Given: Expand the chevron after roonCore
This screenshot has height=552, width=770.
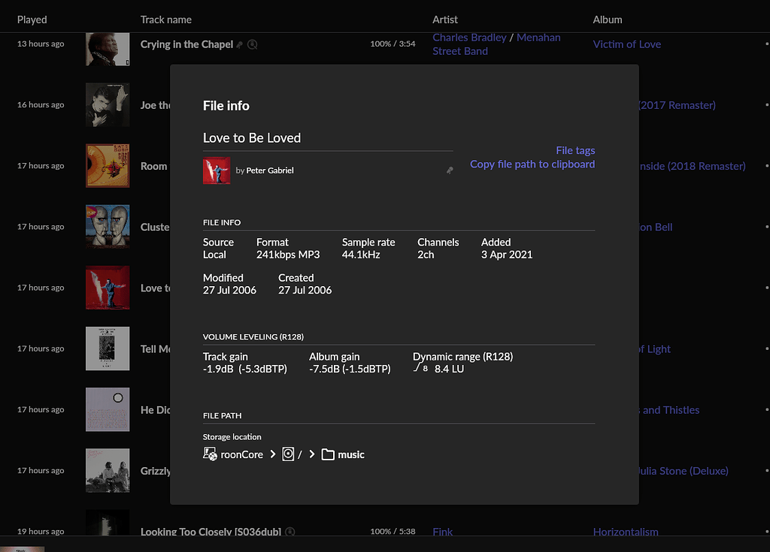Looking at the screenshot, I should click(x=274, y=454).
